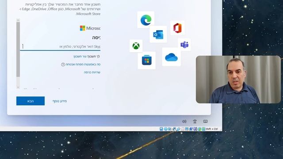Click the sign-in pane scroll down arrow

[18, 87]
